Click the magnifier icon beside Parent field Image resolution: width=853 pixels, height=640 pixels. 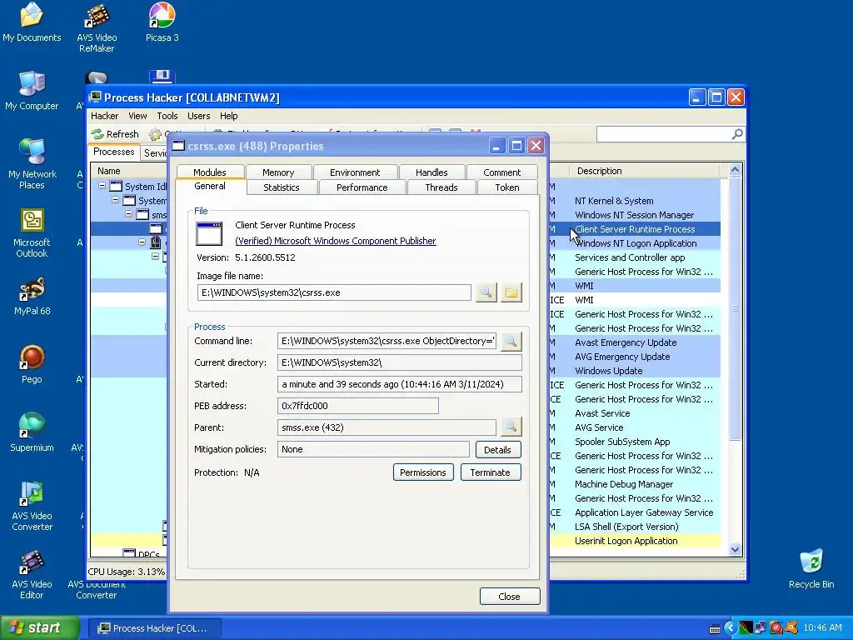coord(511,427)
